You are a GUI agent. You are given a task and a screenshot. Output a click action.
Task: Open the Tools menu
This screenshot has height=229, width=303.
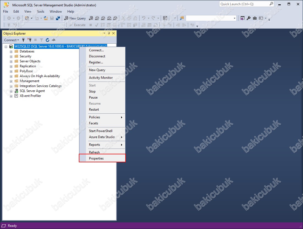coord(41,11)
